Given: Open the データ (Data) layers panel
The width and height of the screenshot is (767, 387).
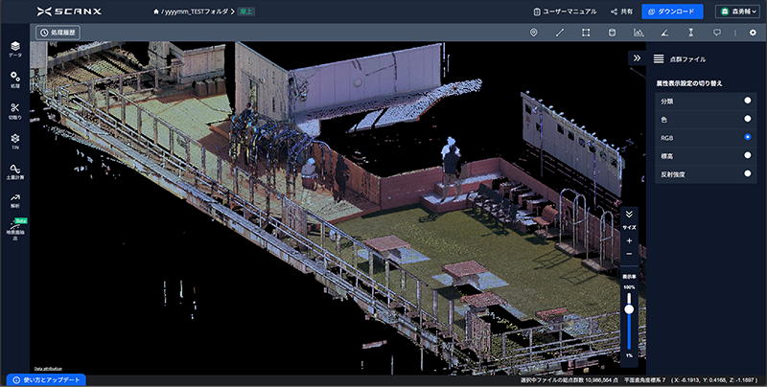Looking at the screenshot, I should click(x=14, y=49).
